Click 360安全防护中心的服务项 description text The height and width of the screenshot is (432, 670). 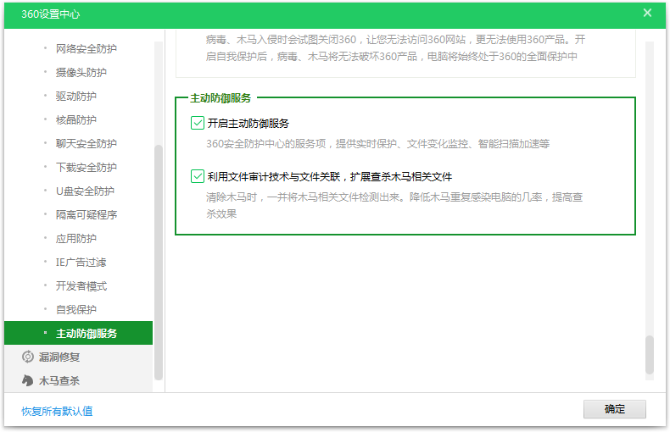click(x=377, y=144)
